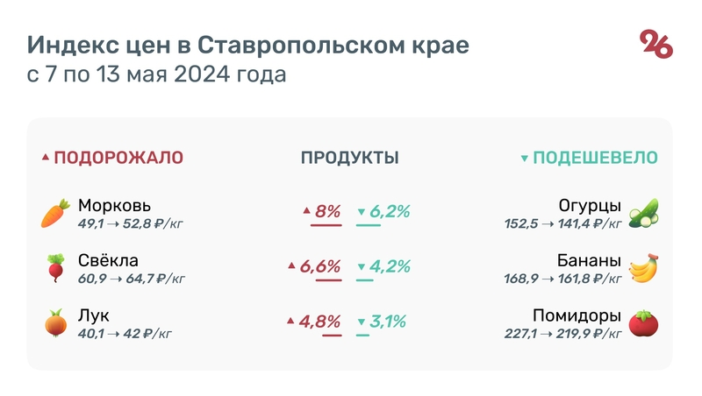Click the red up triangle before ПОДОРОЖАЛО
Image resolution: width=702 pixels, height=396 pixels.
pyautogui.click(x=46, y=158)
